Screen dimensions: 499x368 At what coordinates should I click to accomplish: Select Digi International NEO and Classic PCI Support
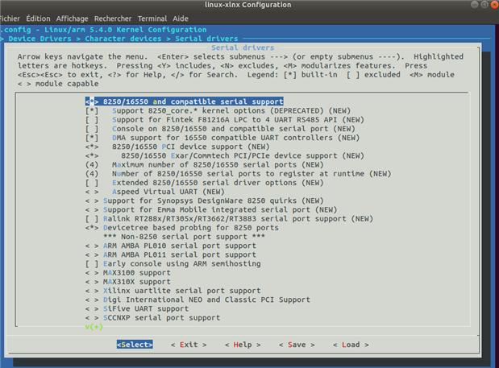click(198, 300)
